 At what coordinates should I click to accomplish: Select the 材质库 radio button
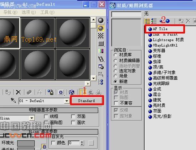pyautogui.click(x=115, y=55)
